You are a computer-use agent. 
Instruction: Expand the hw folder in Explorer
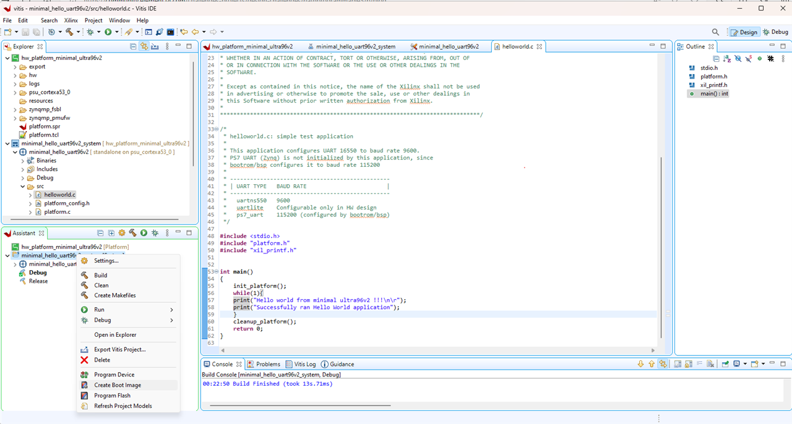pos(15,75)
